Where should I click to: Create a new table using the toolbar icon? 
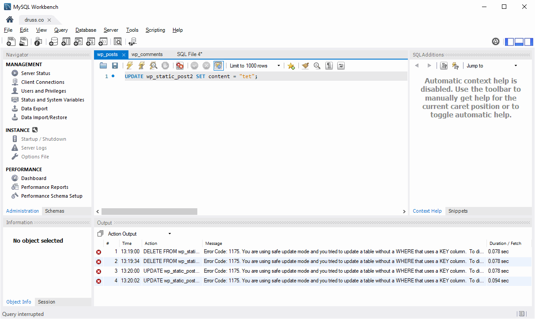coord(66,41)
